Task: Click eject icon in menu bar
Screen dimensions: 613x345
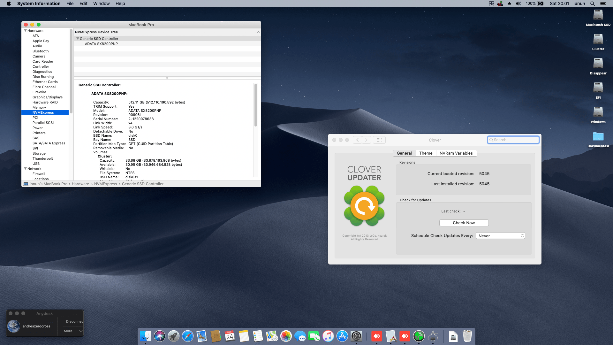Action: (x=509, y=4)
